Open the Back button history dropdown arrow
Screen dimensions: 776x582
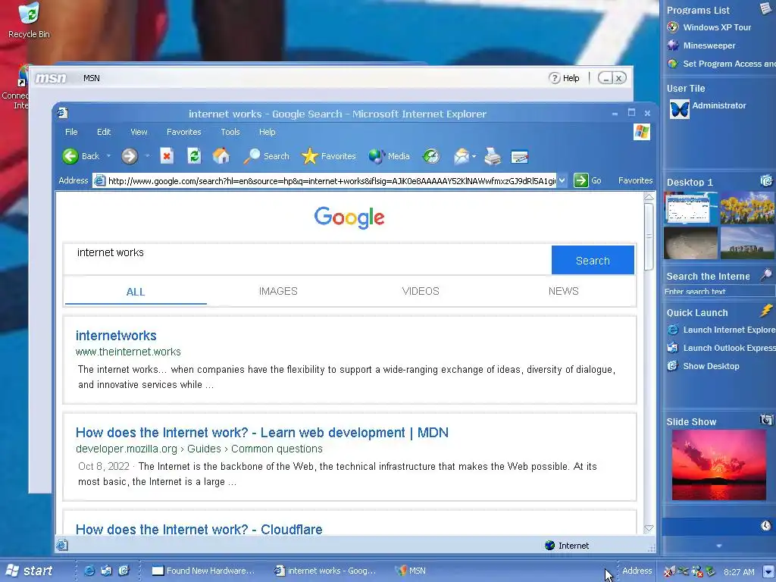point(108,156)
